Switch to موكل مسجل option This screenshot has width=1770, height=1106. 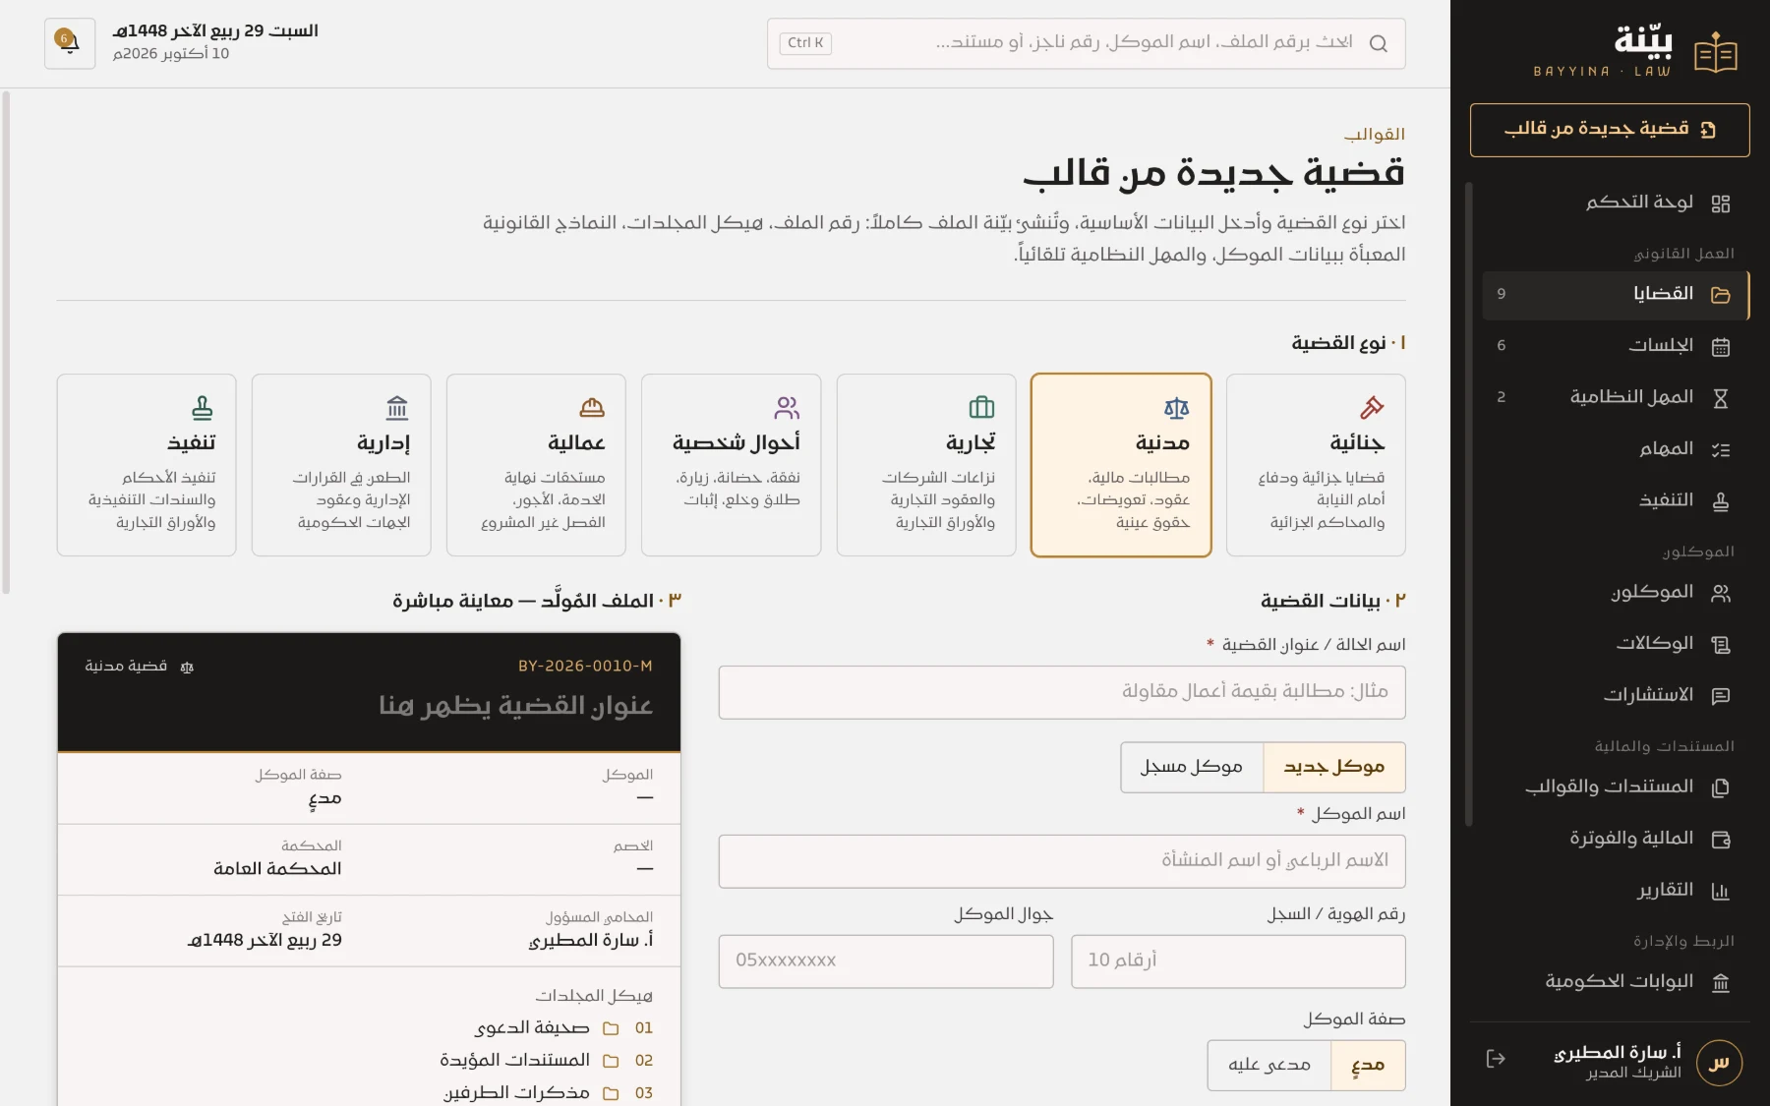tap(1192, 767)
